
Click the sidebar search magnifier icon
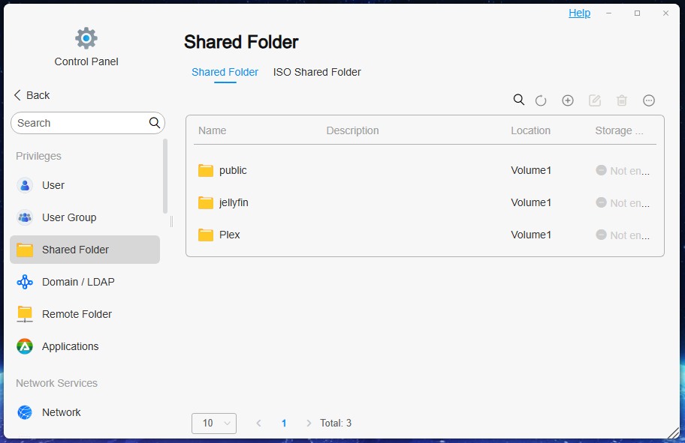[155, 123]
